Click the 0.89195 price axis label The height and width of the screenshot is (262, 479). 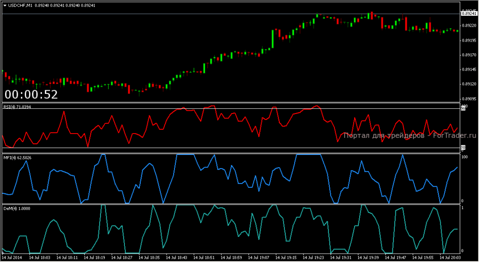pos(469,40)
